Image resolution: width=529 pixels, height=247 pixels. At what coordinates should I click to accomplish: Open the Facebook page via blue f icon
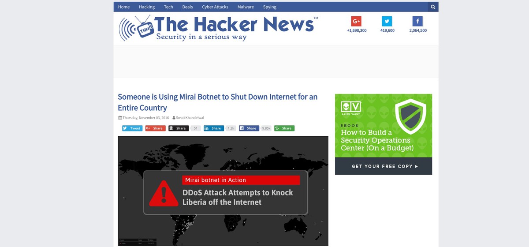point(418,21)
